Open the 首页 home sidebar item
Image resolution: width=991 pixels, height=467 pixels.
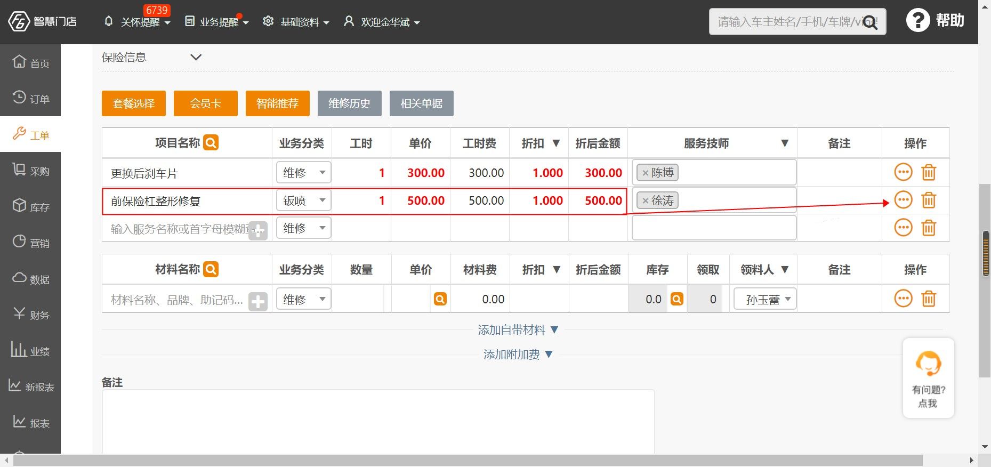tap(30, 62)
